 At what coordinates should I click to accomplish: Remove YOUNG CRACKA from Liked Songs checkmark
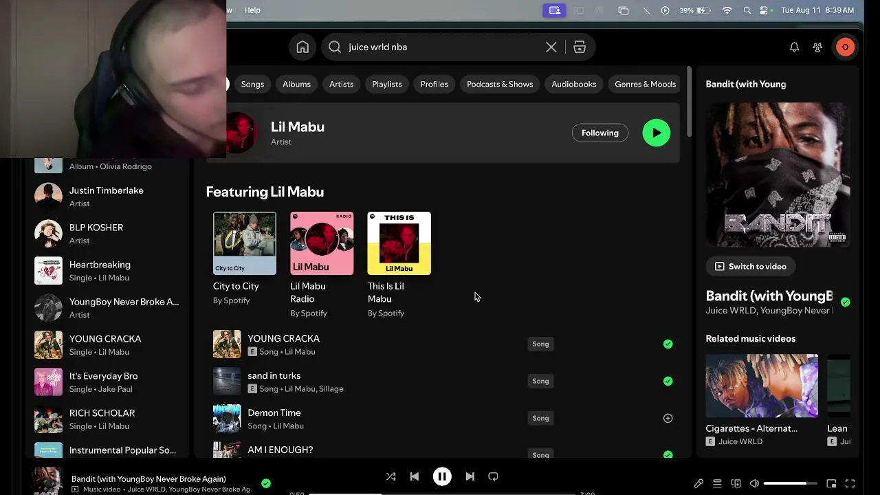click(668, 344)
